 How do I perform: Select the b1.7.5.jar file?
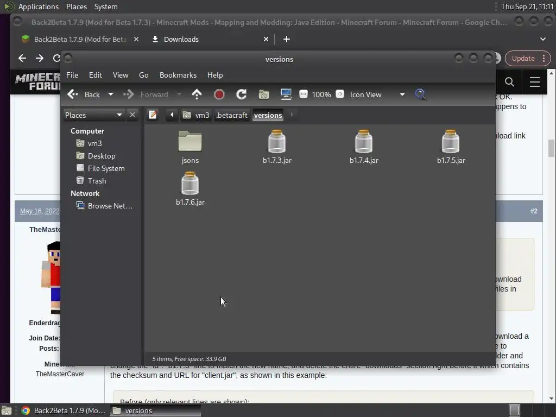(x=451, y=147)
